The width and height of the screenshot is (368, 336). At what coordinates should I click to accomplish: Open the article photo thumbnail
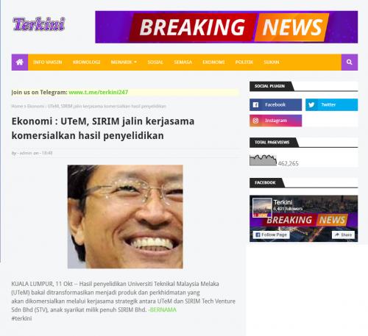[x=125, y=217]
